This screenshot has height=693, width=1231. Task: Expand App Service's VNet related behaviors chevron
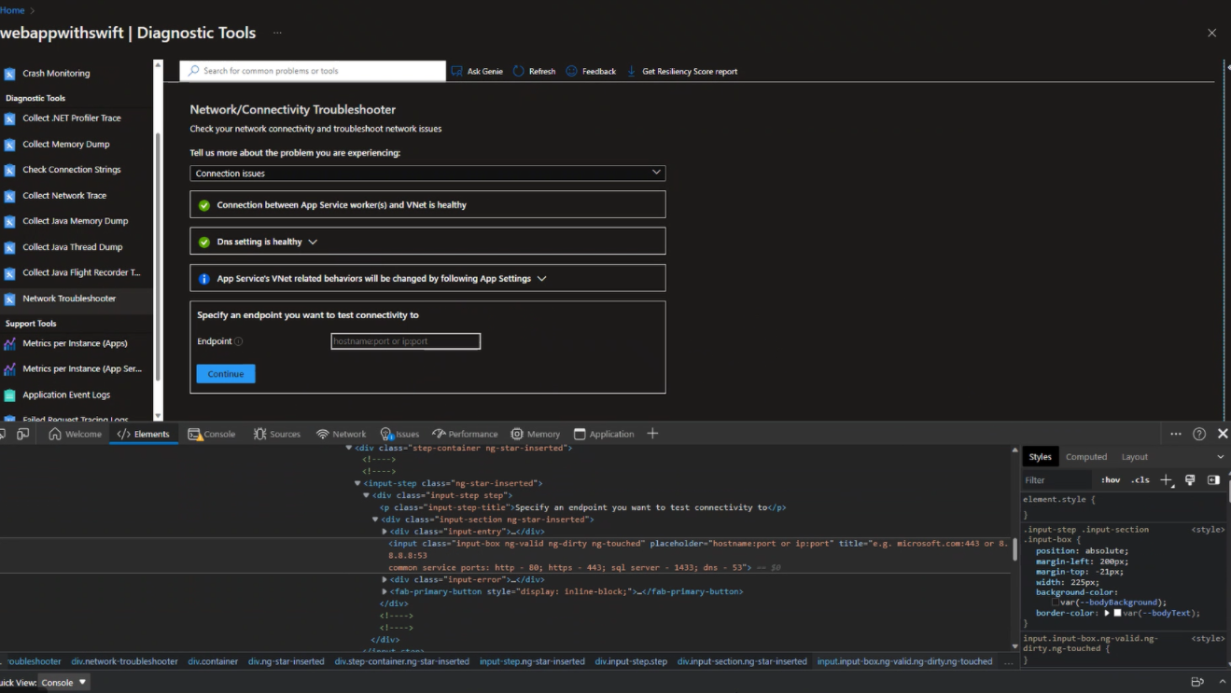tap(541, 278)
